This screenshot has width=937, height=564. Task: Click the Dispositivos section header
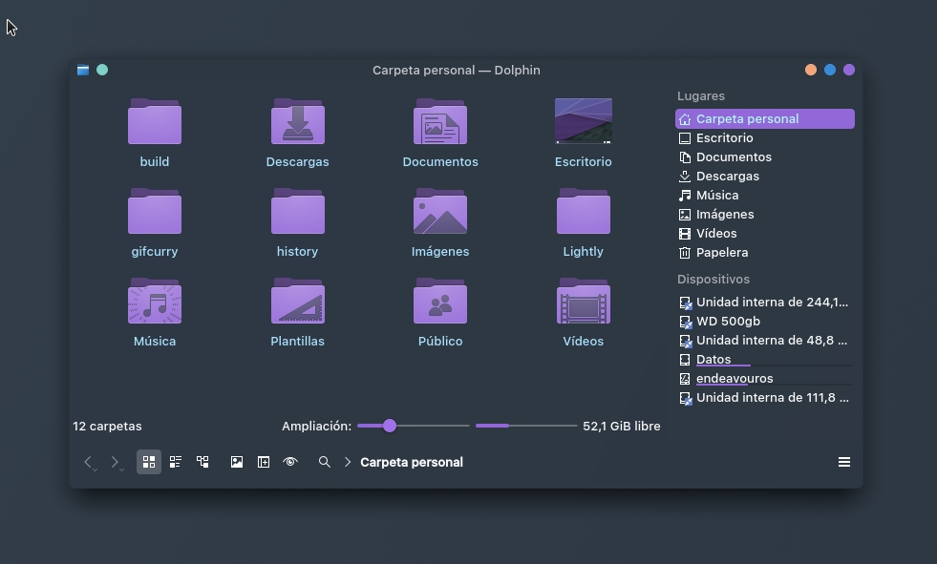click(713, 280)
